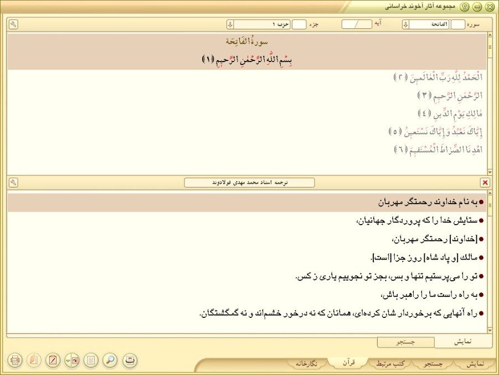The height and width of the screenshot is (375, 499).
Task: Select verse 4 مالك يوم الدين
Action: [450, 114]
